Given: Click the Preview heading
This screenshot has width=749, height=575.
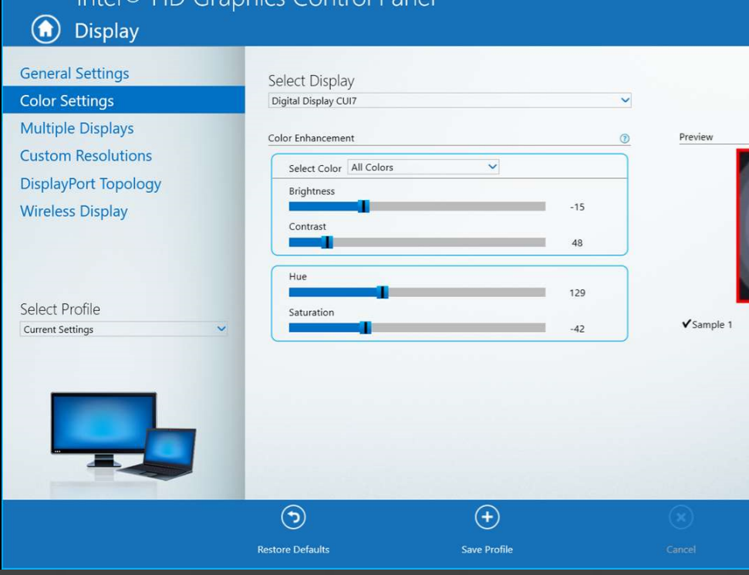Looking at the screenshot, I should coord(696,137).
